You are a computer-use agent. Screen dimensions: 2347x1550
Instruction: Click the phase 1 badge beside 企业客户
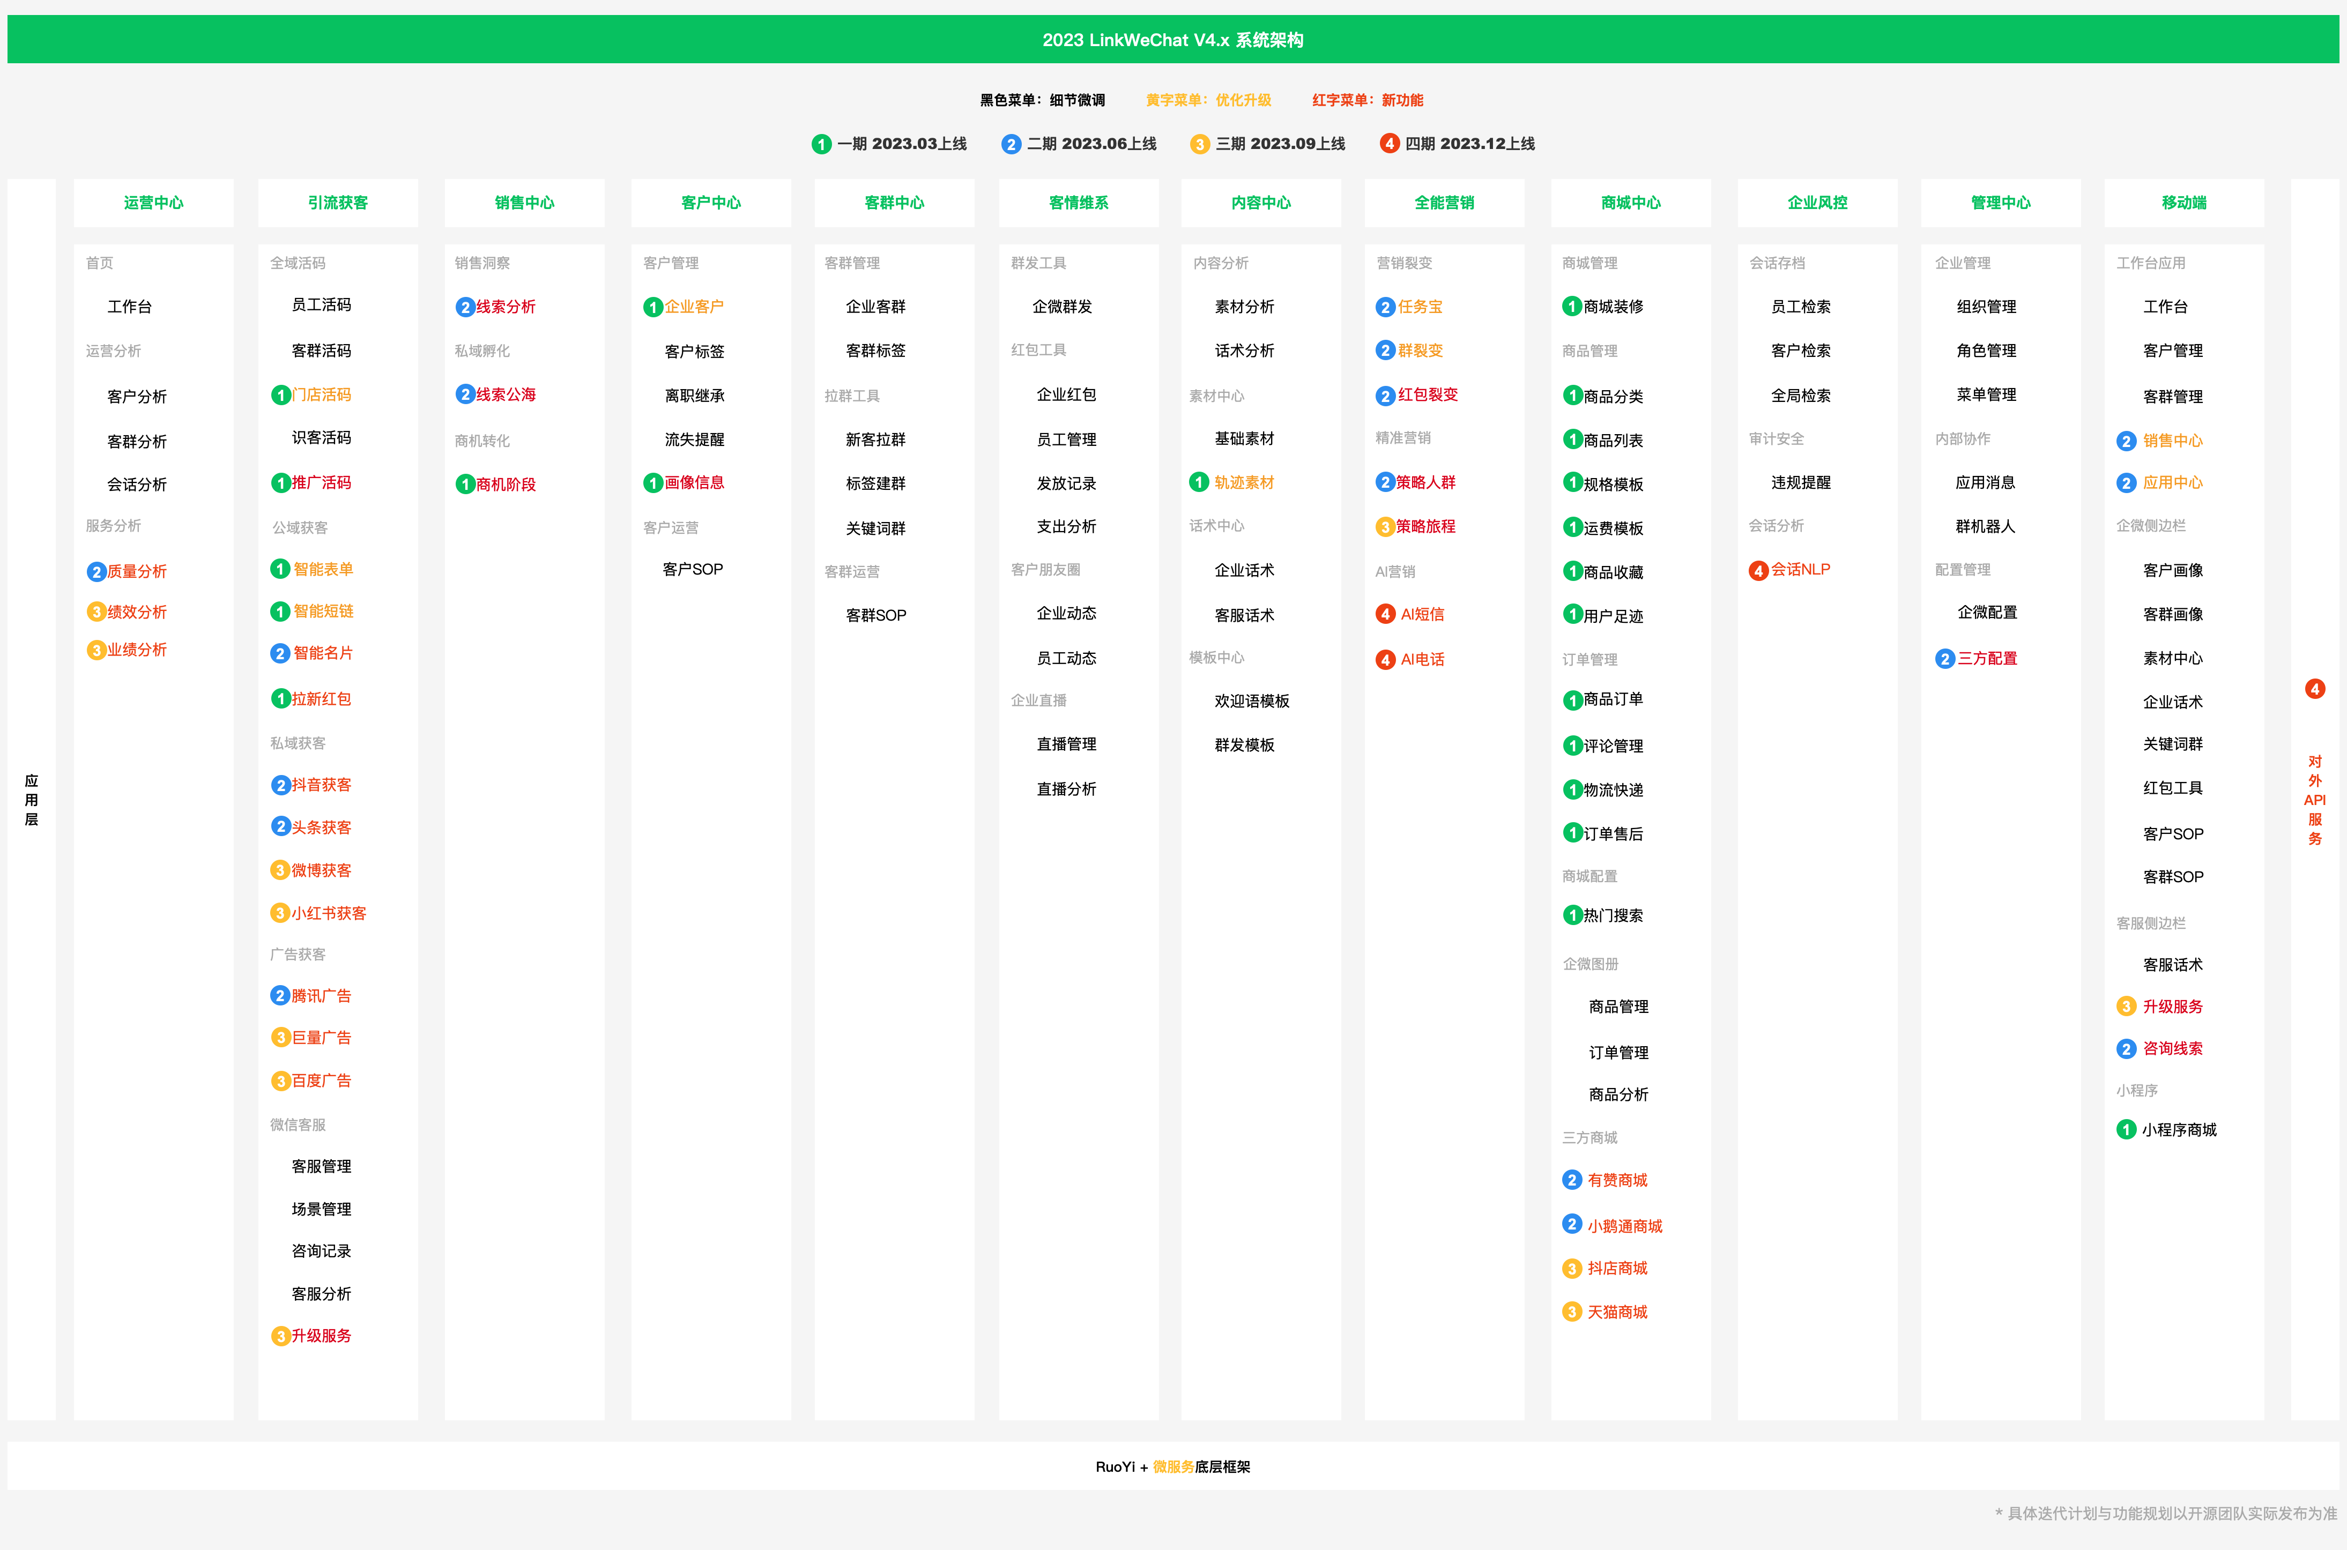pyautogui.click(x=652, y=308)
